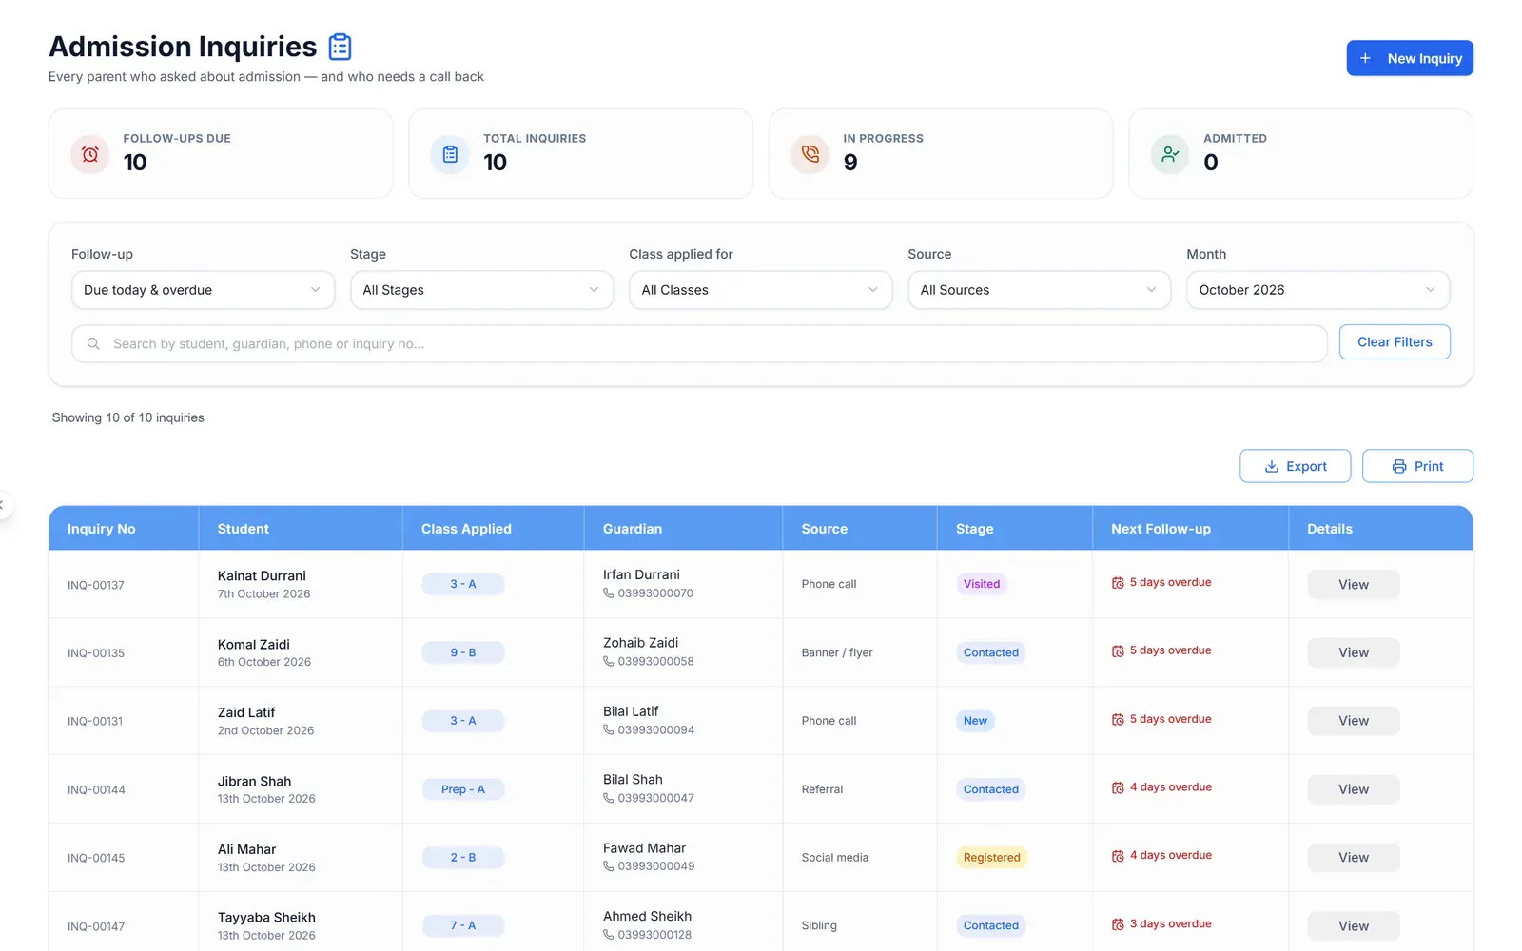Viewport: 1522px width, 951px height.
Task: Click the overdue calendar icon in INQ-00137 row
Action: pyautogui.click(x=1118, y=583)
